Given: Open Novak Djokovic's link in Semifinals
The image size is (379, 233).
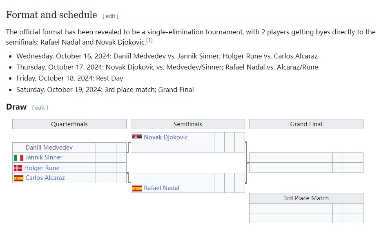Looking at the screenshot, I should (166, 137).
